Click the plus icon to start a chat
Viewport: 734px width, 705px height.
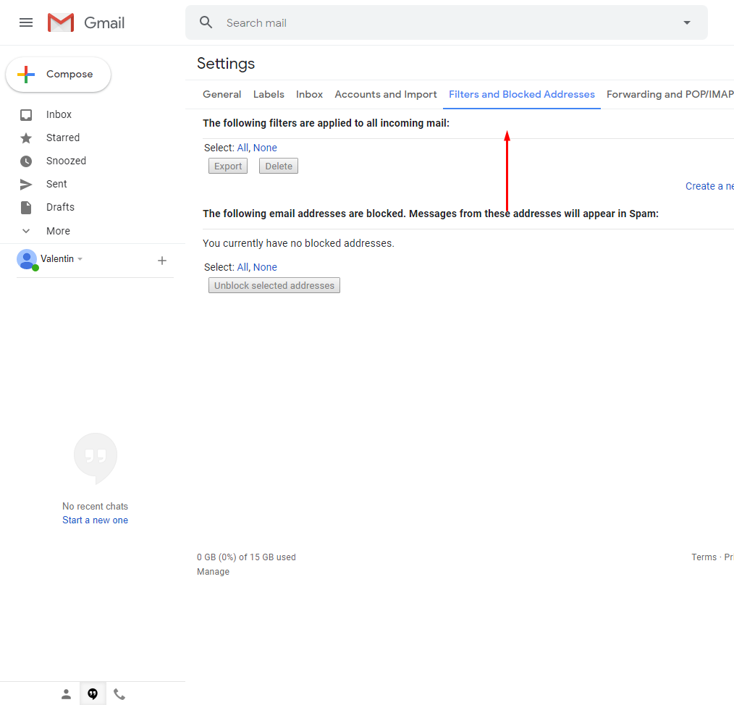[x=162, y=261]
